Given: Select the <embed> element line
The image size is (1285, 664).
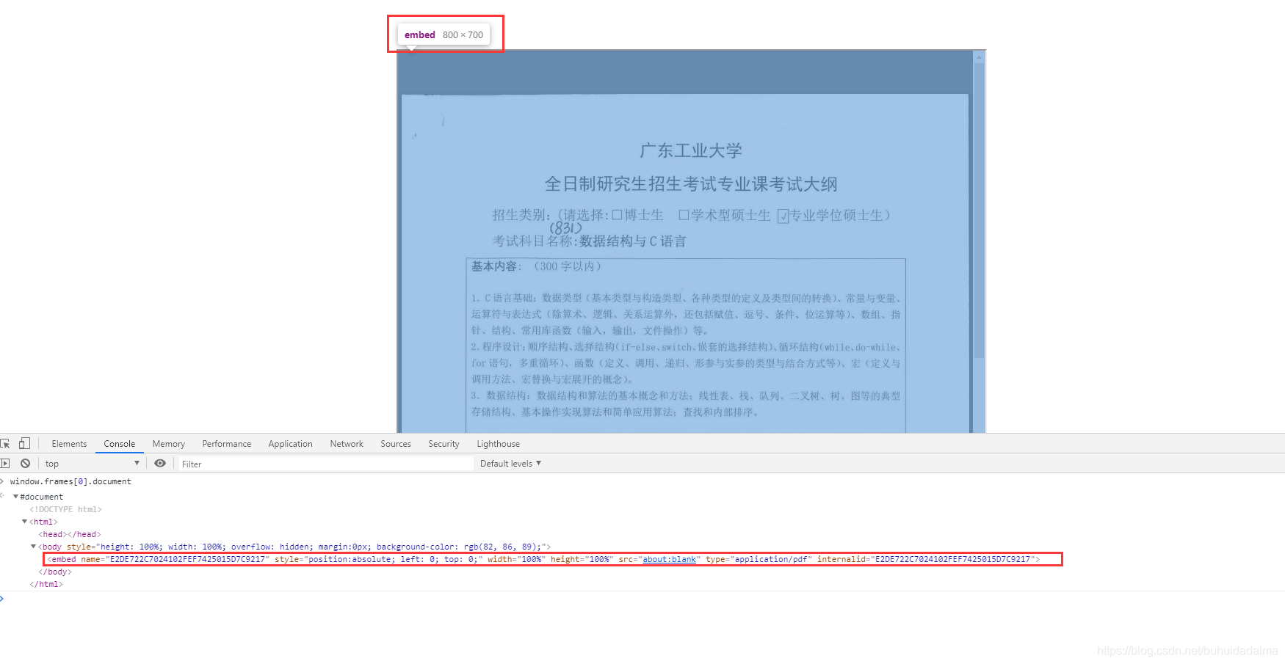Looking at the screenshot, I should pyautogui.click(x=543, y=559).
